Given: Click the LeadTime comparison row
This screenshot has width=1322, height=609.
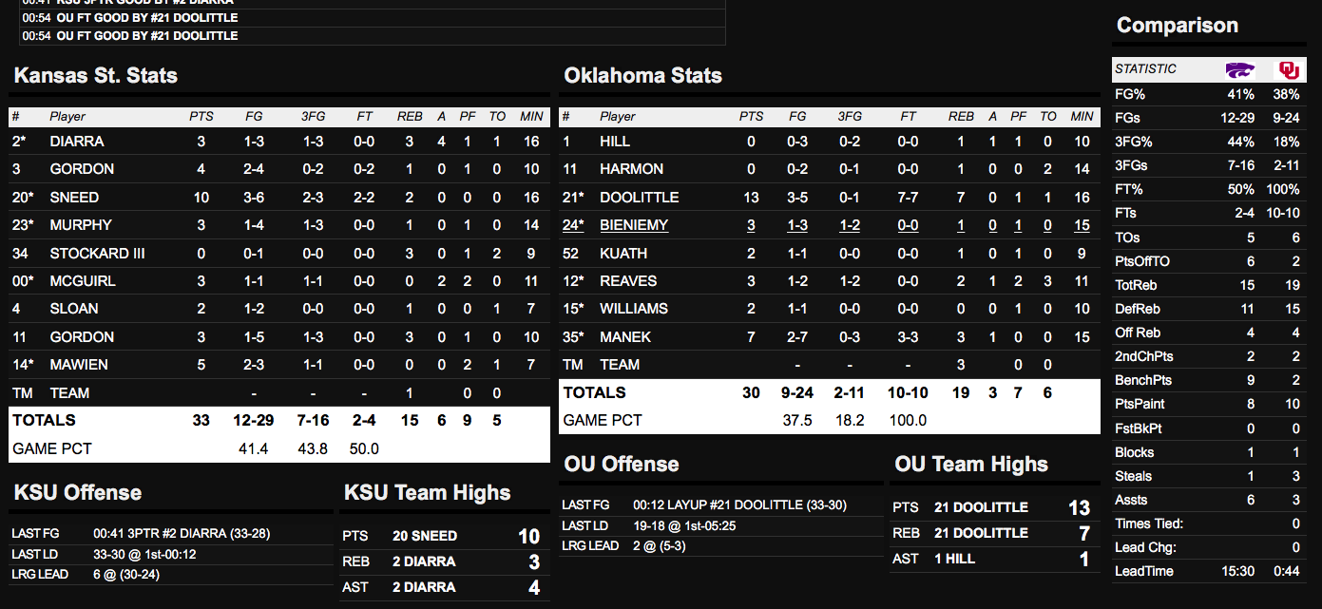Looking at the screenshot, I should click(x=1210, y=571).
